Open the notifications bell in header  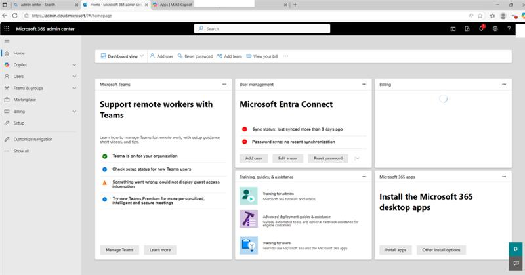481,28
